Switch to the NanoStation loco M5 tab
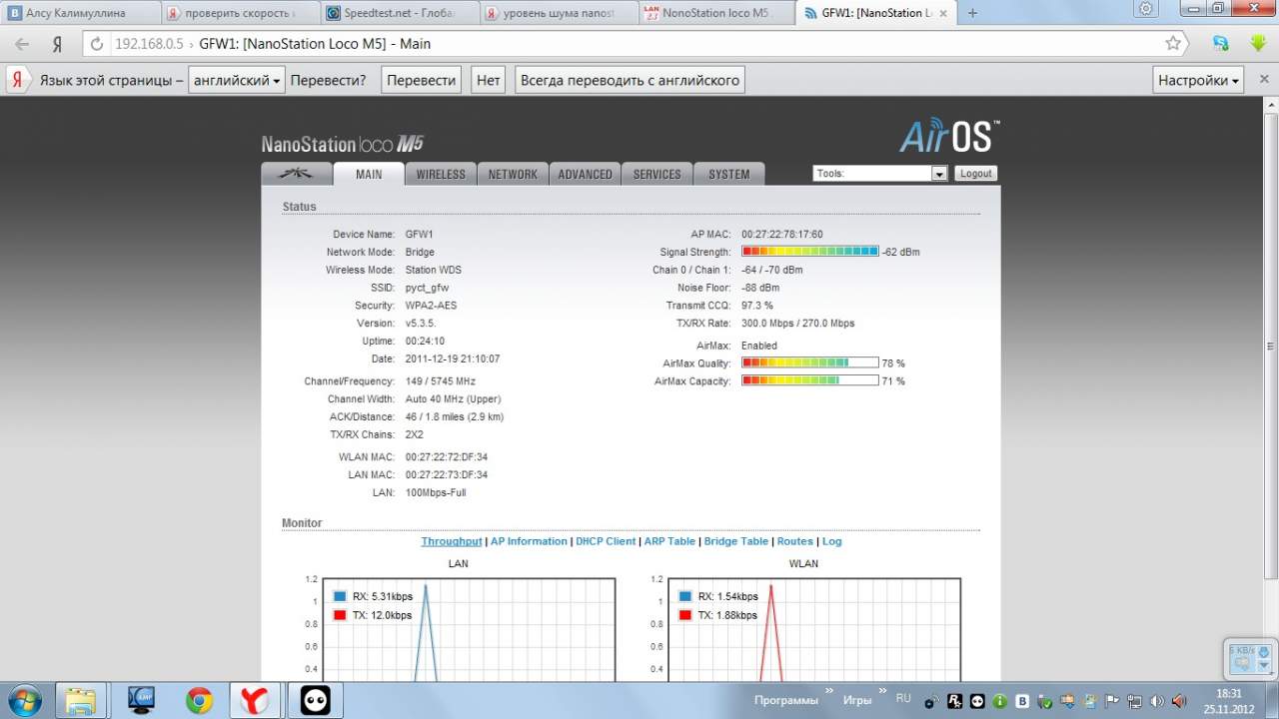The image size is (1279, 719). (717, 13)
